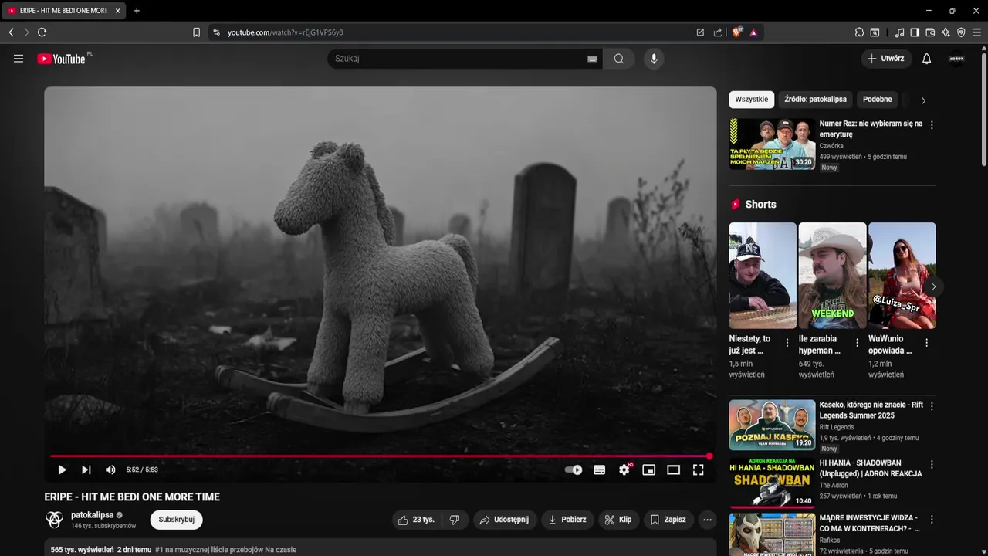Mute the video volume
Viewport: 988px width, 556px height.
coord(110,470)
